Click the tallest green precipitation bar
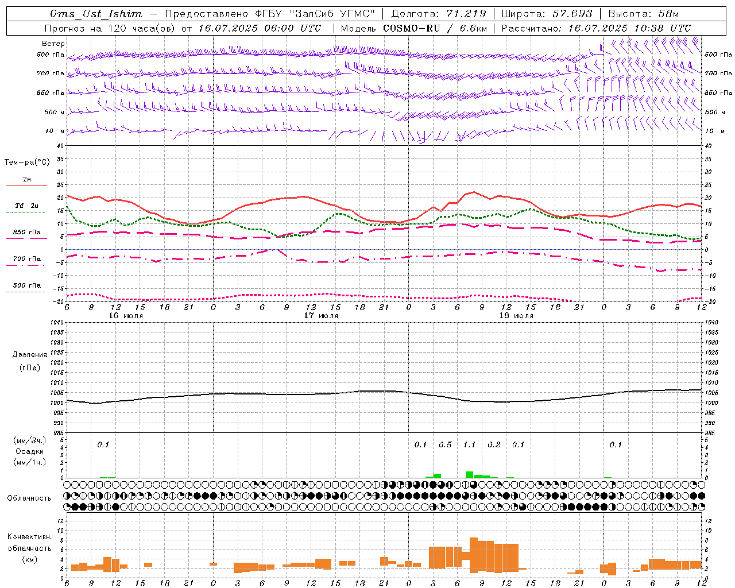Image resolution: width=735 pixels, height=588 pixels. pos(470,475)
